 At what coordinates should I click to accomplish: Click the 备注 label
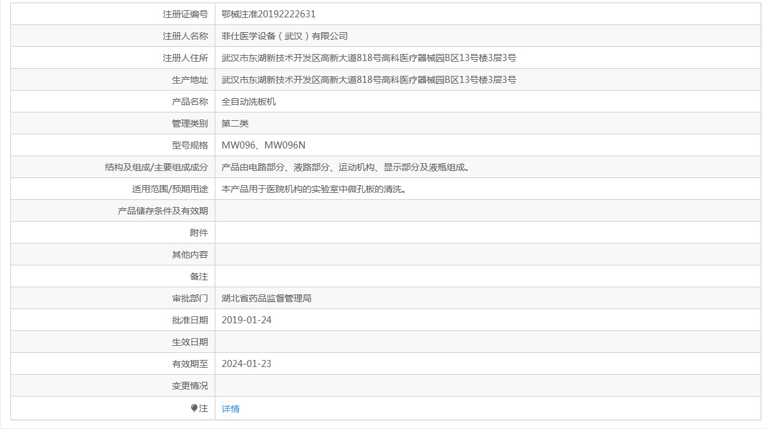[199, 276]
